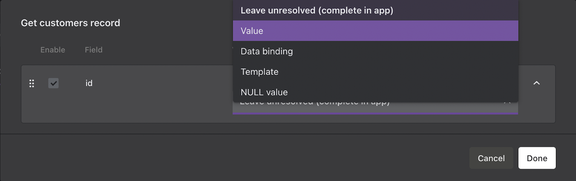This screenshot has height=181, width=576.
Task: Click the id field name label
Action: coord(89,83)
